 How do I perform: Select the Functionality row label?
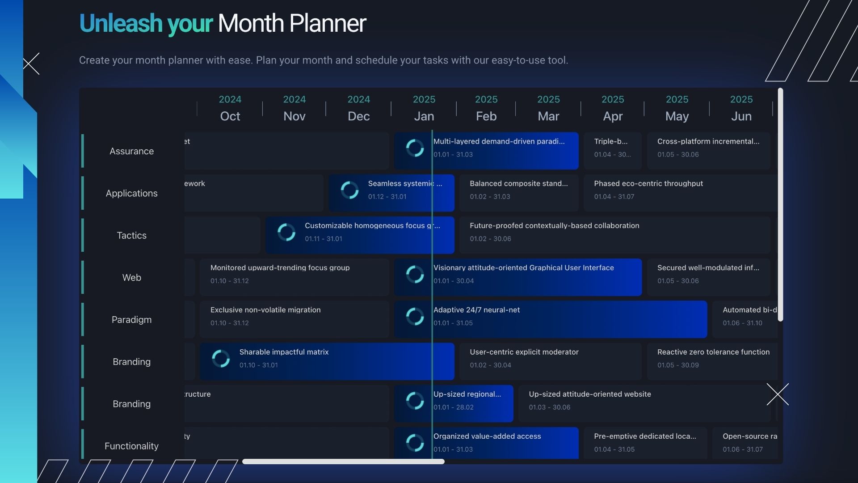pos(131,446)
